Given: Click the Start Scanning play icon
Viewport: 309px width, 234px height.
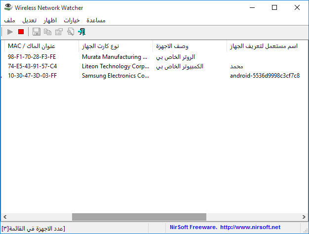Looking at the screenshot, I should 10,32.
